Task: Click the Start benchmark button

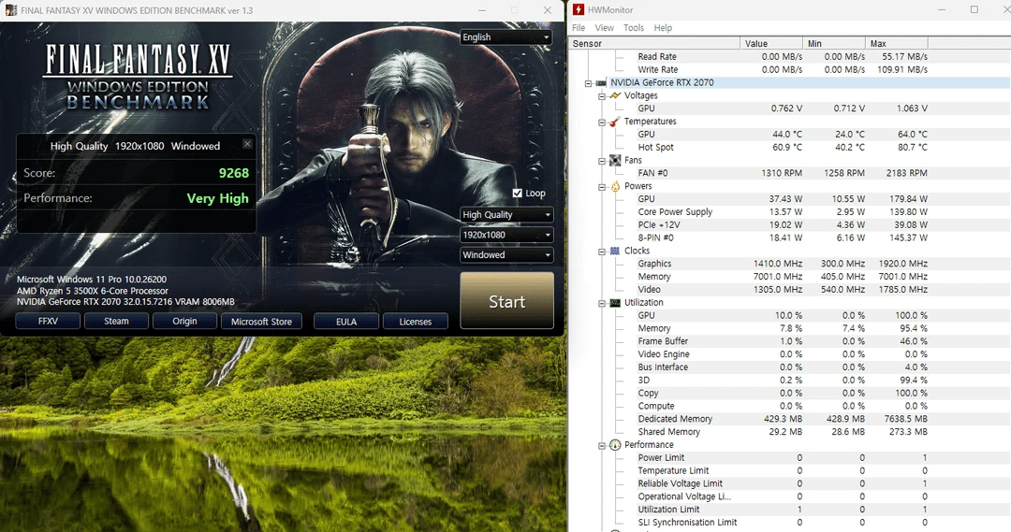Action: point(506,301)
